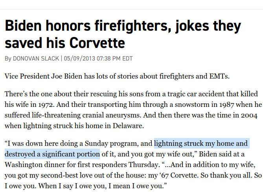263x193 pixels.
Task: Click the article headline about Biden honoring firefighters
Action: click(123, 34)
